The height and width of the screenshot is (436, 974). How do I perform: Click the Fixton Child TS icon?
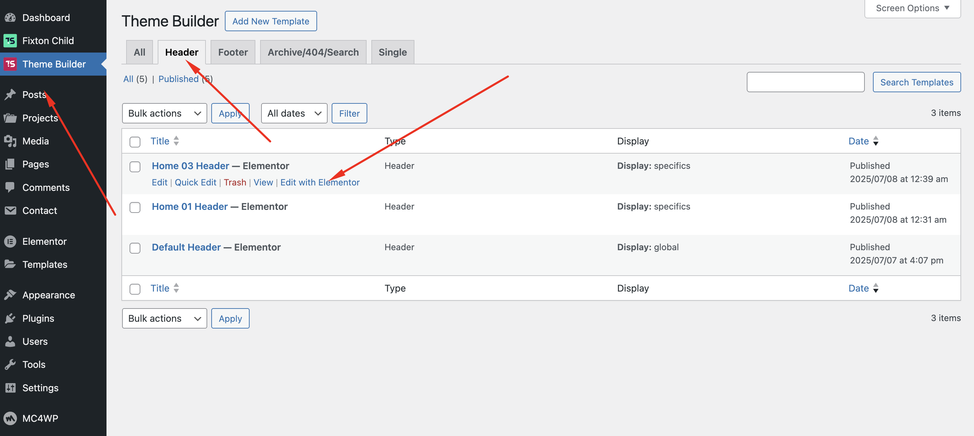10,40
